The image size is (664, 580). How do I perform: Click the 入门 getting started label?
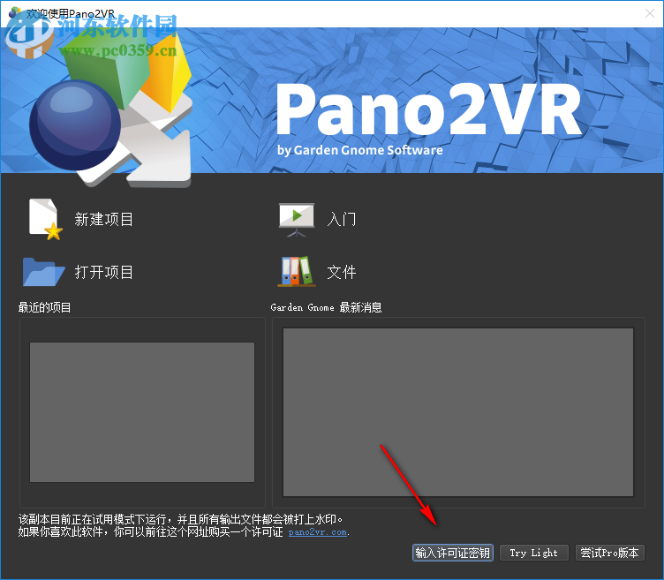pyautogui.click(x=342, y=219)
